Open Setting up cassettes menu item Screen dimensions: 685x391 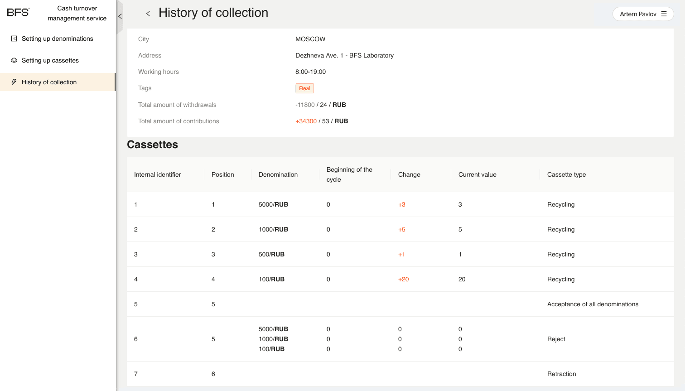[x=58, y=60]
